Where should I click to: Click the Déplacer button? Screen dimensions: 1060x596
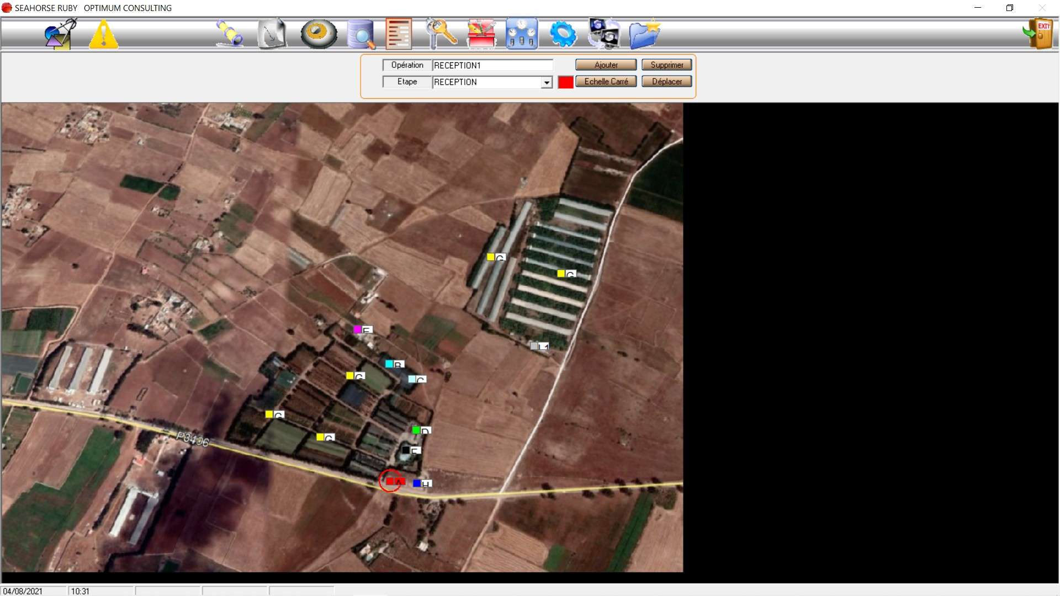coord(666,82)
